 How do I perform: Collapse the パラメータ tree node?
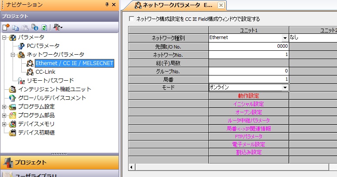point(4,37)
